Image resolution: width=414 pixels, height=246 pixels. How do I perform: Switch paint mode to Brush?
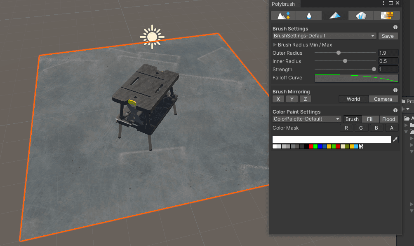coord(352,119)
